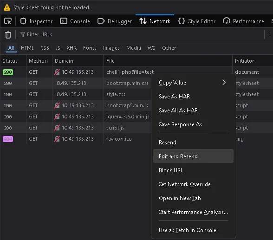Click the Inspector panel icon
273x240 pixels.
[23, 21]
